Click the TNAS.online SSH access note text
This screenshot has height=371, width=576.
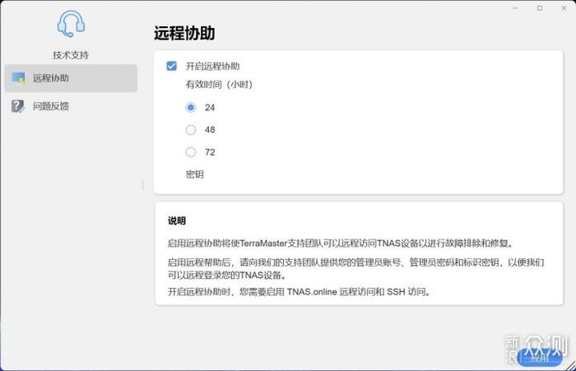tap(299, 292)
